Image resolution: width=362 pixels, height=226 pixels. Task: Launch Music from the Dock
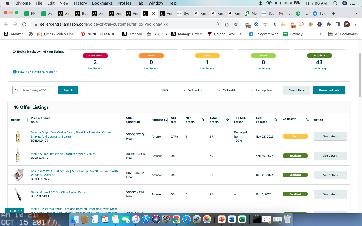[136, 219]
